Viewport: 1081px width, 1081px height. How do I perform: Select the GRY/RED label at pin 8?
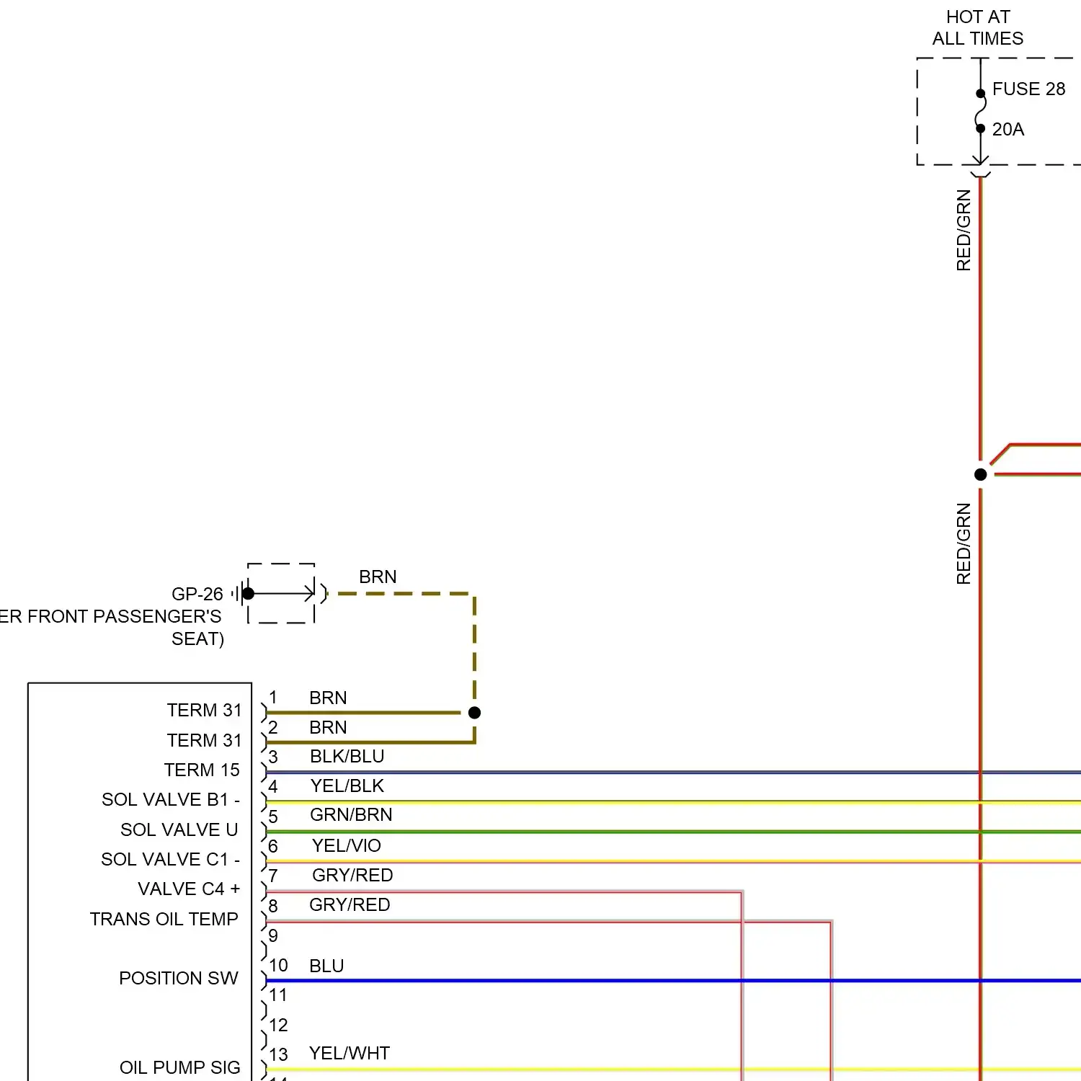click(x=350, y=905)
